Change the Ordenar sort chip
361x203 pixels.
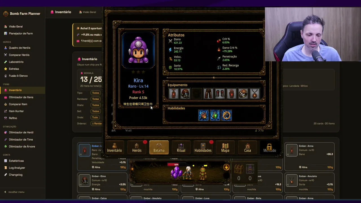click(x=96, y=123)
